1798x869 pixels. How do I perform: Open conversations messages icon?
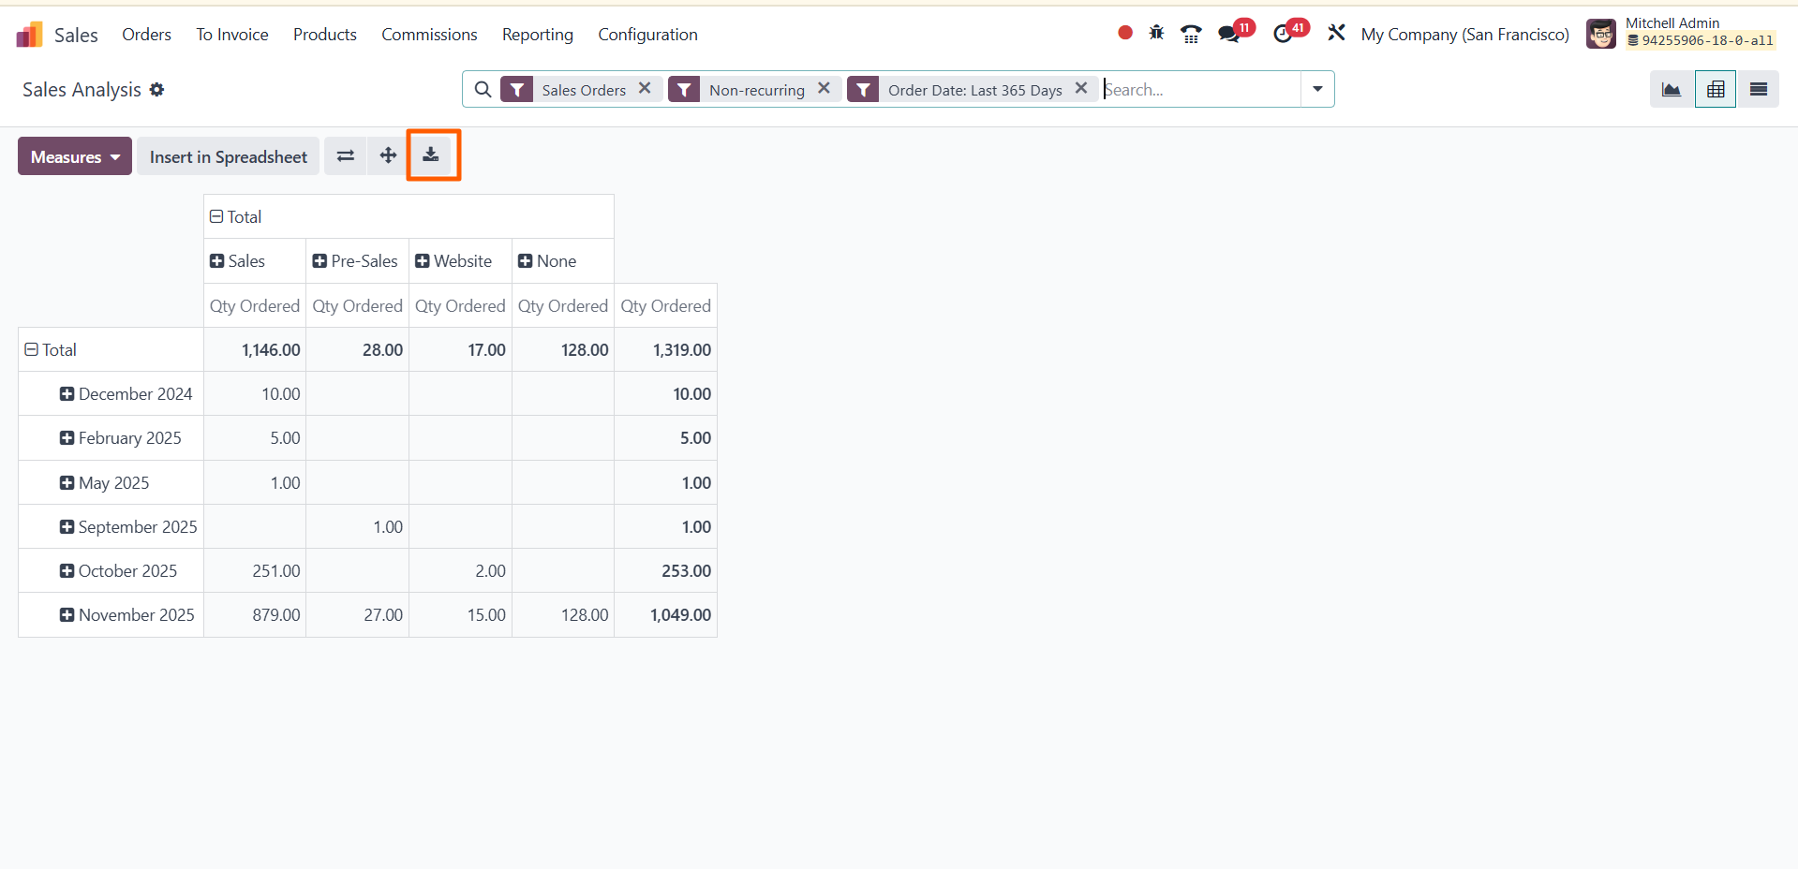[1228, 35]
